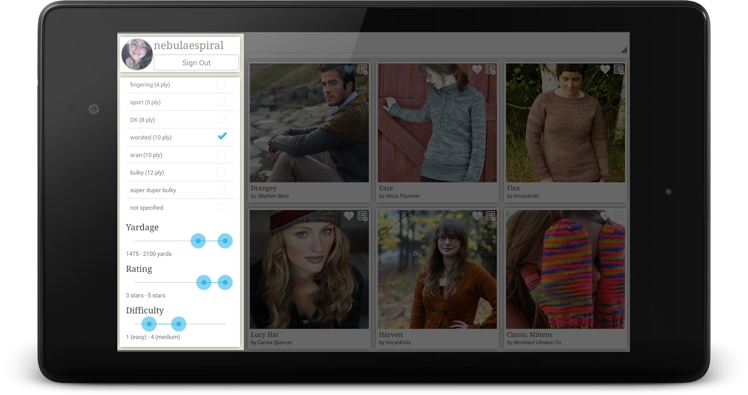Enable the not specified weight checkbox
Screen dimensions: 748x395
tap(221, 208)
